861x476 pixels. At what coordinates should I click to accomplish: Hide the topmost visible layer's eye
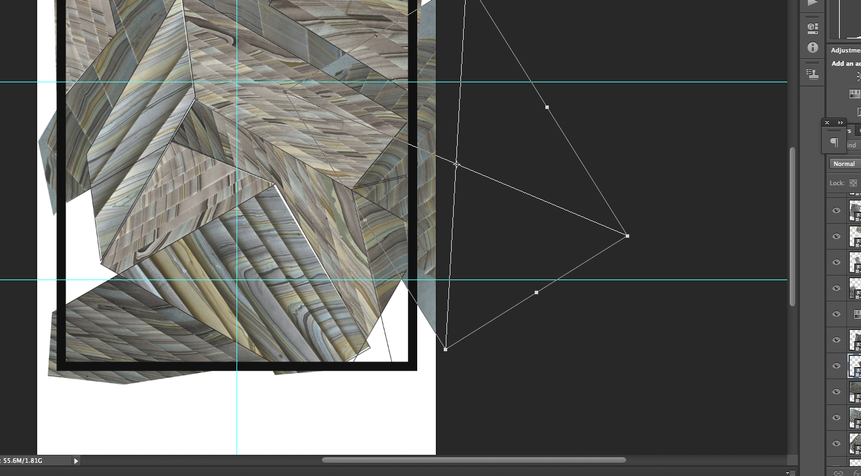[x=836, y=210]
